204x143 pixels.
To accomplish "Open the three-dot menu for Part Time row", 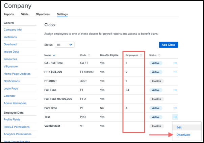I will point(175,108).
